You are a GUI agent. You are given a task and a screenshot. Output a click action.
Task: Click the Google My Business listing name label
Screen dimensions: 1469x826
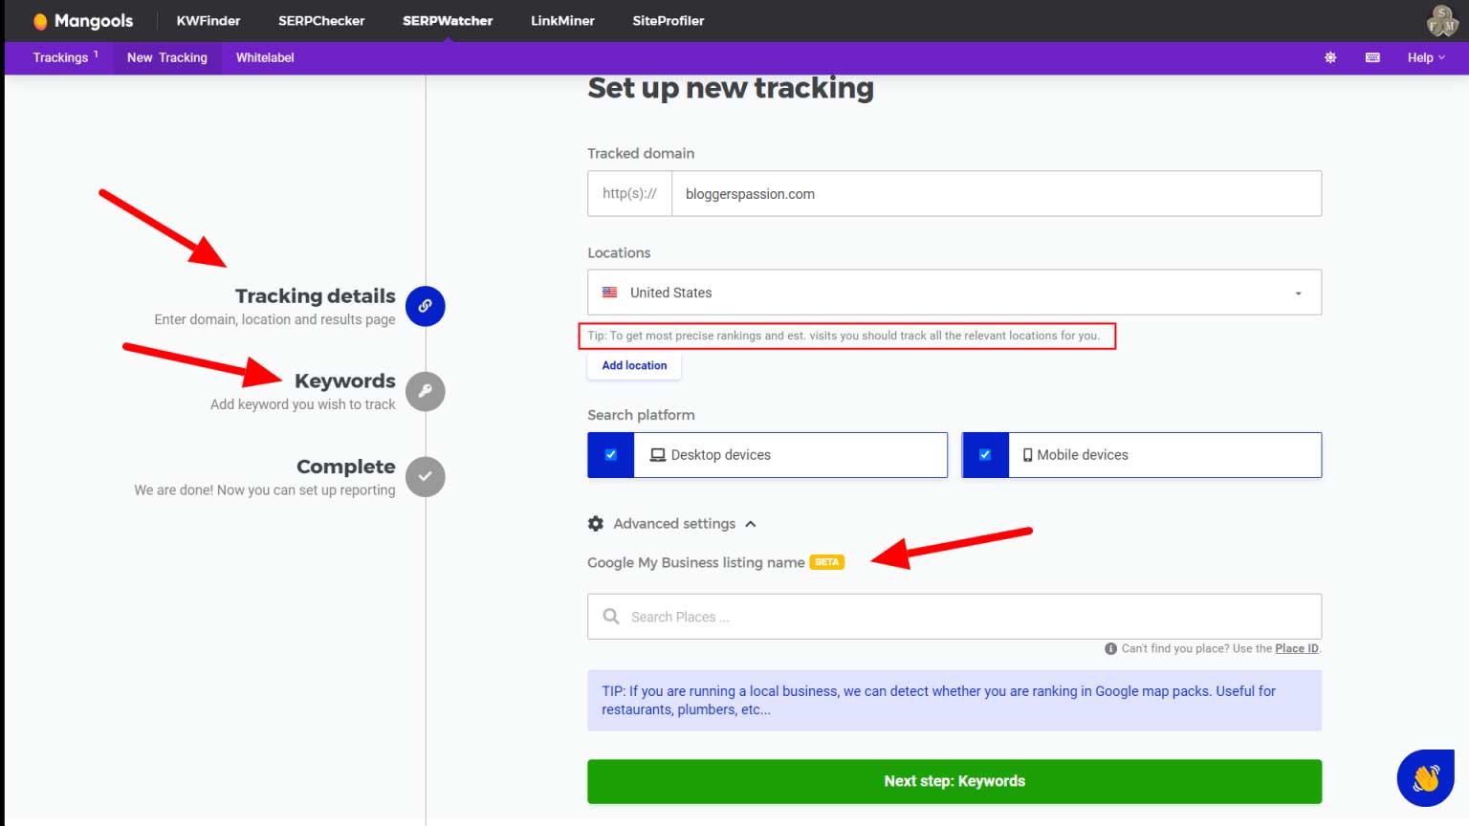click(x=696, y=562)
